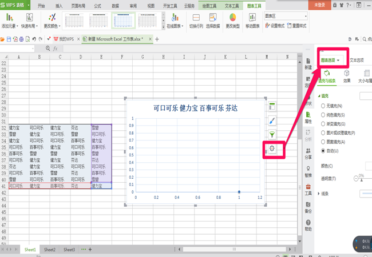Viewport: 372px width, 257px height.
Task: Click the chart style brush button
Action: (x=272, y=121)
